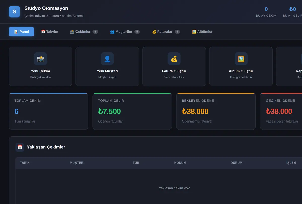Click the Yeni Çekim quick action label
The width and height of the screenshot is (302, 204).
coord(41,71)
